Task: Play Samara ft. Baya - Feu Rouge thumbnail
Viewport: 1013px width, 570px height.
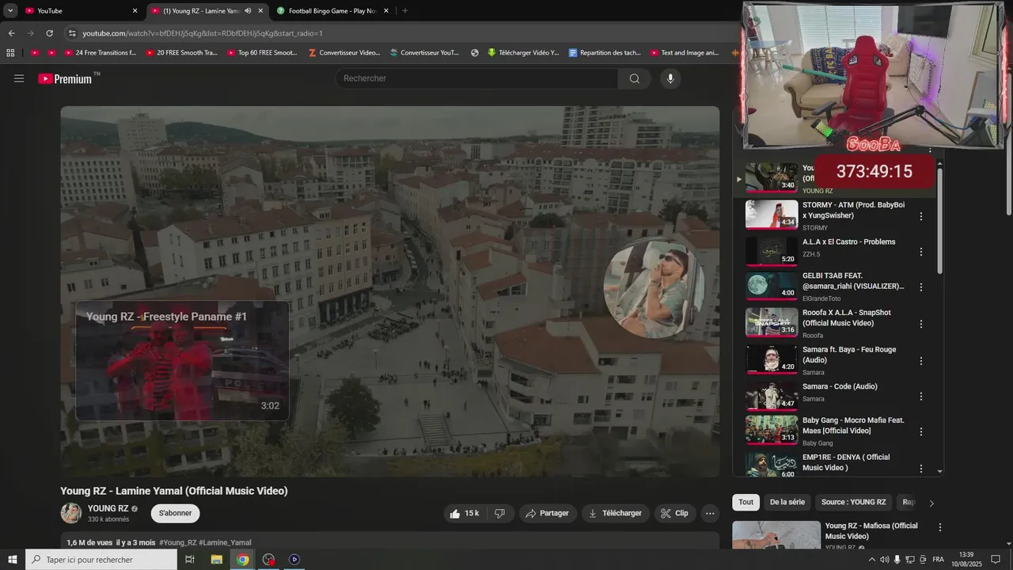Action: tap(772, 359)
